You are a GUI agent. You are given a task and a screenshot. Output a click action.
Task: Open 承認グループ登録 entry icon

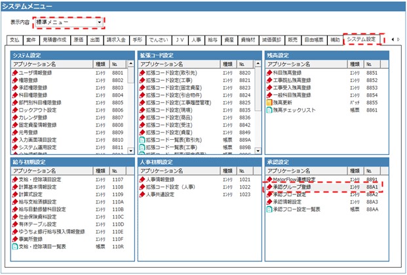(269, 186)
